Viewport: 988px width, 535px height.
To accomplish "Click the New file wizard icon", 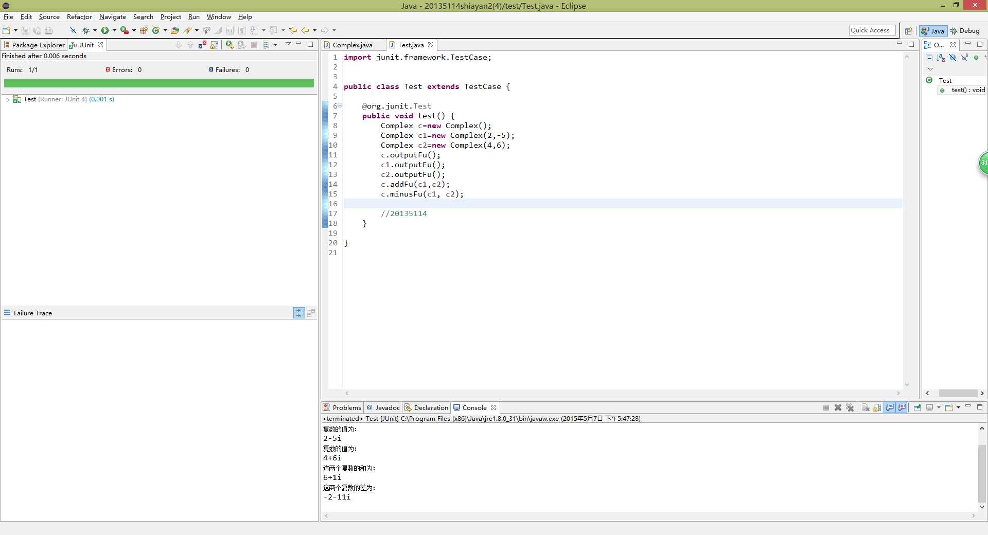I will (6, 30).
